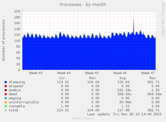
Task: Click the y-axis value 100
Action: [x=17, y=41]
